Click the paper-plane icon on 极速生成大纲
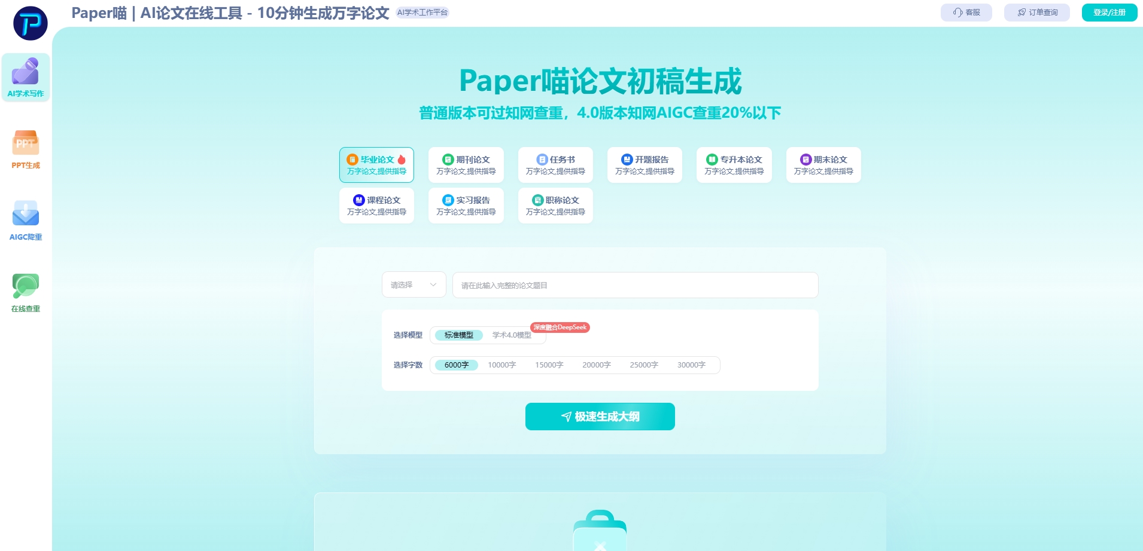Viewport: 1143px width, 551px height. point(566,417)
